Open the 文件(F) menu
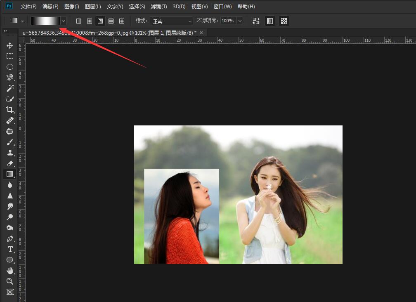The image size is (416, 302). [x=28, y=6]
